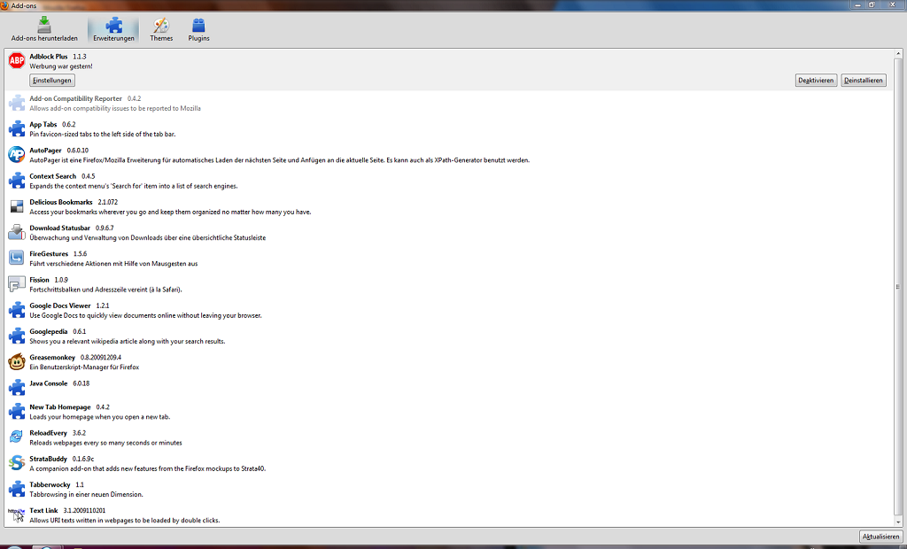The height and width of the screenshot is (549, 907).
Task: Click the scrollbar down arrow of extensions list
Action: (x=898, y=522)
